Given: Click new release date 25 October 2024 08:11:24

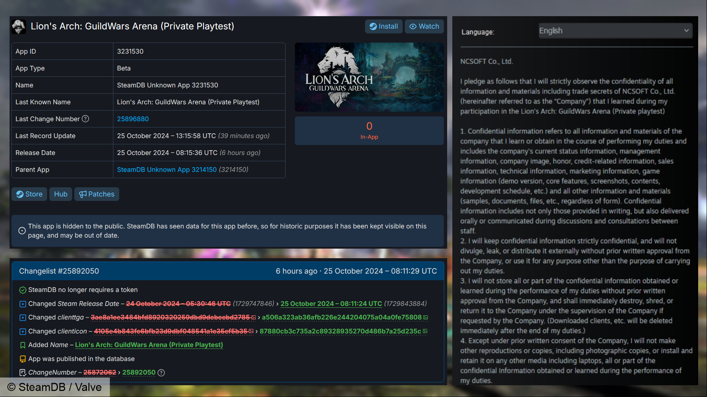Looking at the screenshot, I should tap(331, 304).
